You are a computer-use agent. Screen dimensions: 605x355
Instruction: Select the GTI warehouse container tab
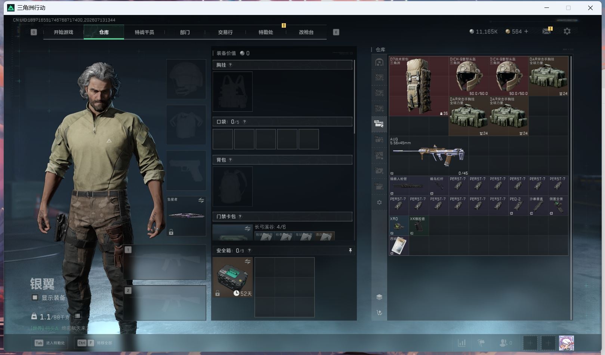point(379,123)
